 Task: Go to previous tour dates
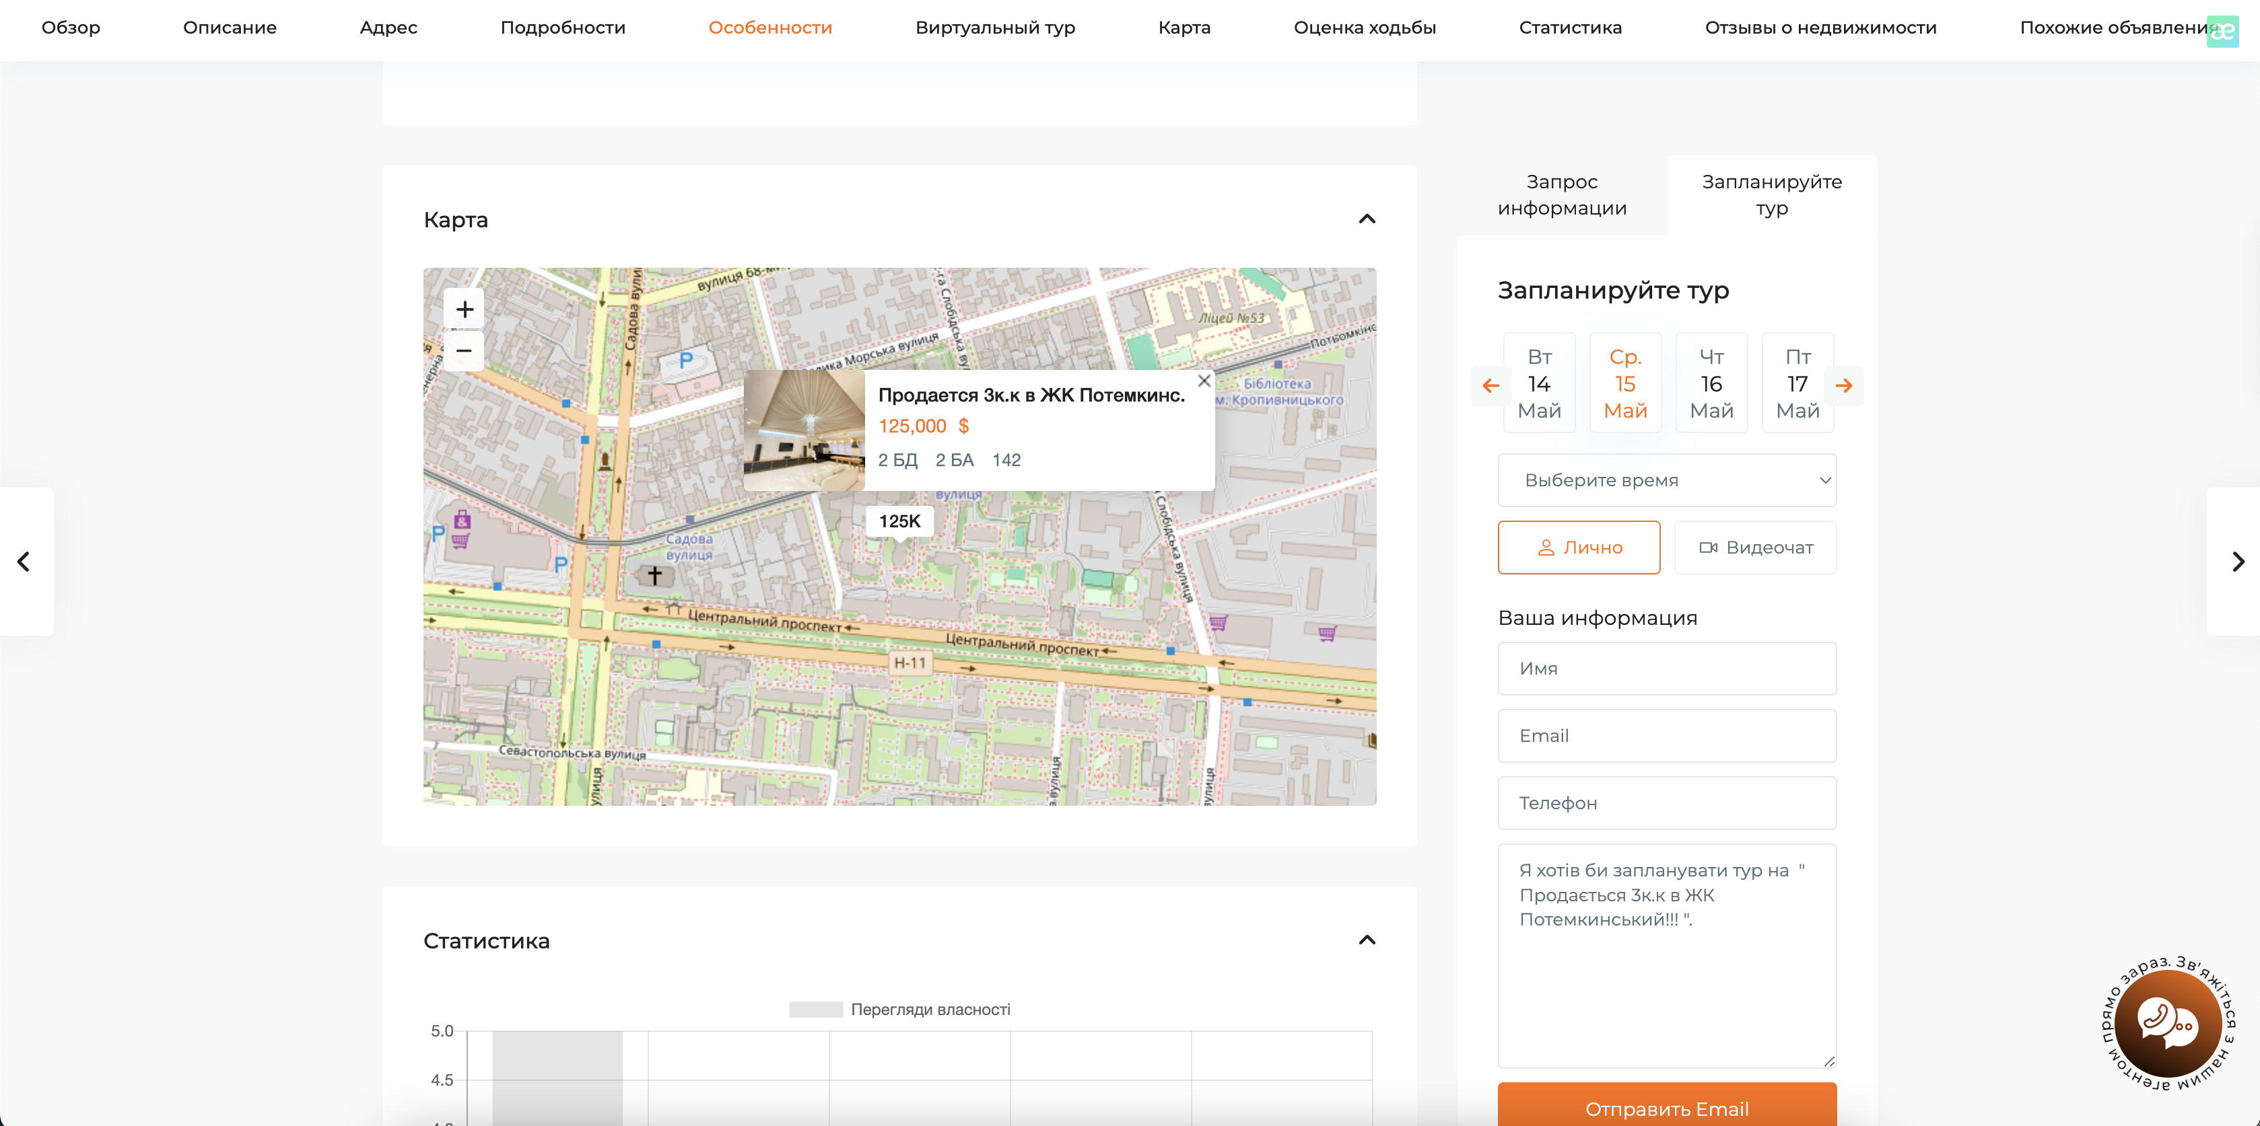click(1490, 385)
